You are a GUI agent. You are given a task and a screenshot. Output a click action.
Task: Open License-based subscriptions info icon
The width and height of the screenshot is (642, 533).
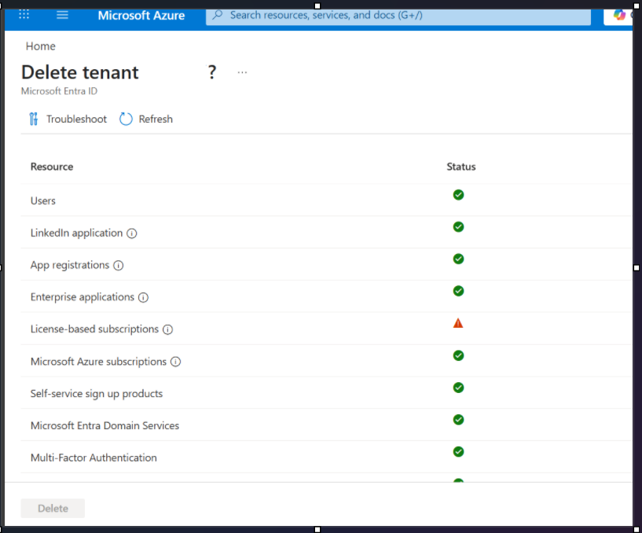pos(168,329)
